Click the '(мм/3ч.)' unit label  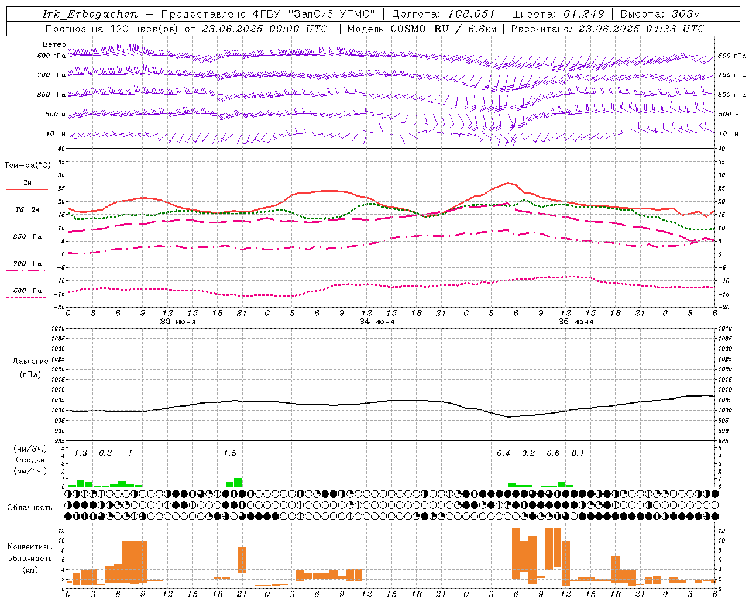point(30,449)
